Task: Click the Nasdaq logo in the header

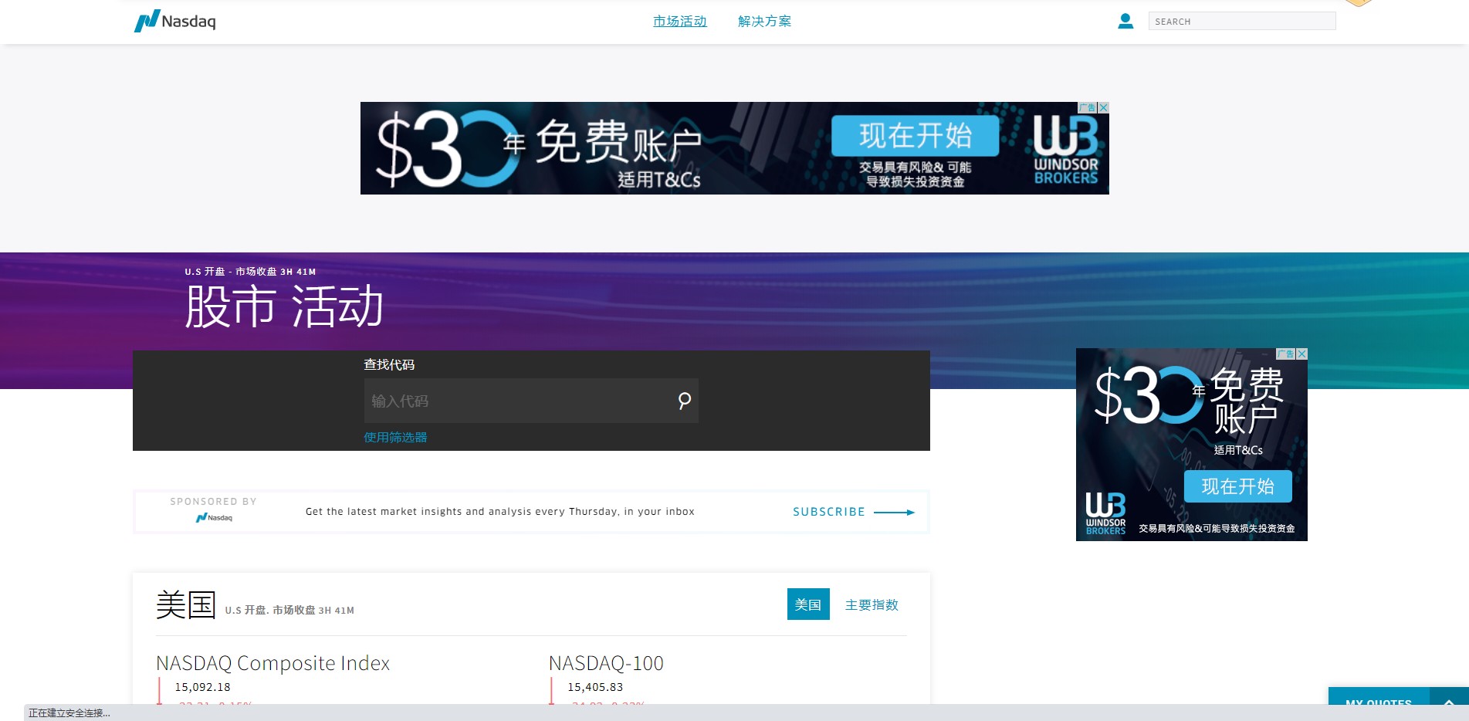Action: [174, 21]
